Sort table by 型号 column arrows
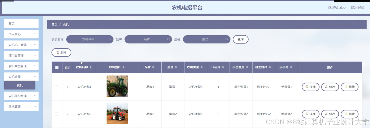370x128 pixels. [176, 67]
